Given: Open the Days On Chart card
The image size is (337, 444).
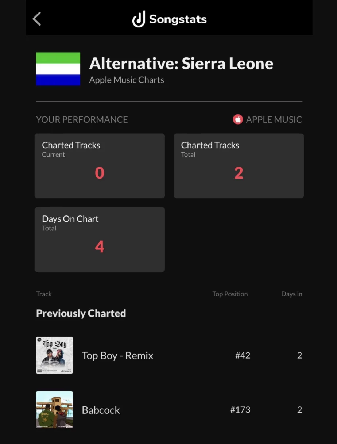Looking at the screenshot, I should tap(100, 240).
